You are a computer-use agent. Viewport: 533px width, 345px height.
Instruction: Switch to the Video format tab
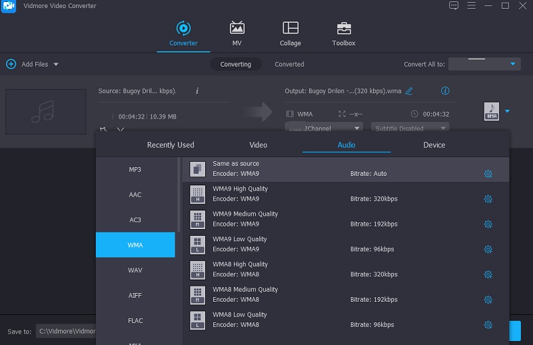pyautogui.click(x=258, y=145)
